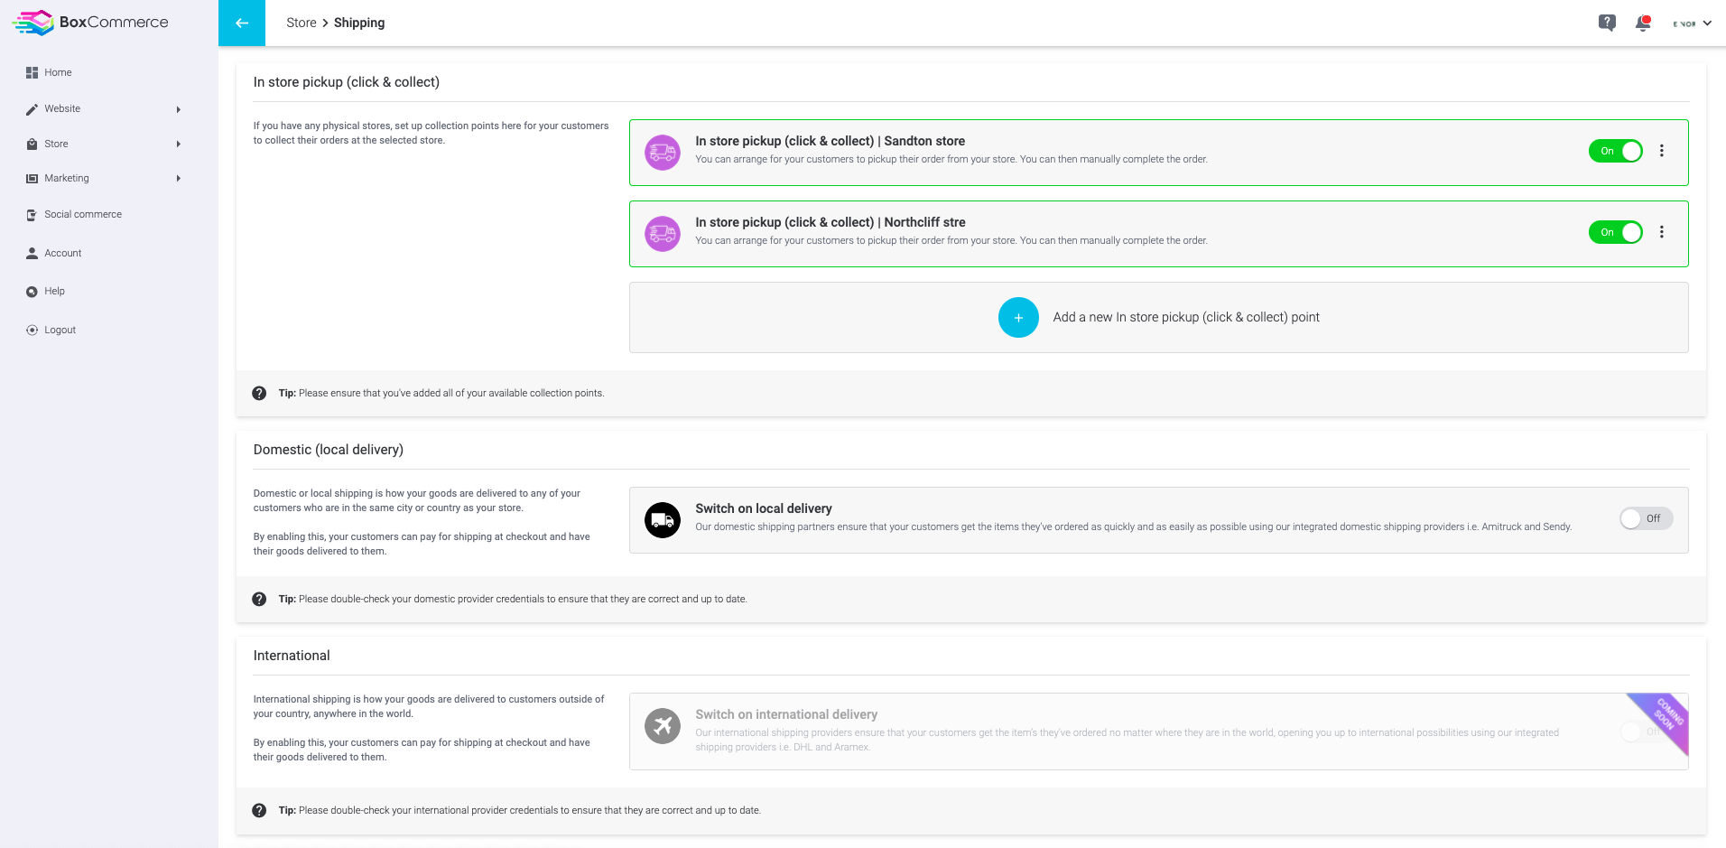Click the plus icon to add pickup point
The width and height of the screenshot is (1726, 848).
point(1018,317)
